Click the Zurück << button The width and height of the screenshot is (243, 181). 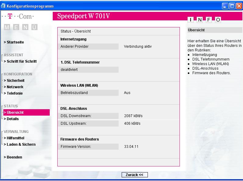pos(134,175)
